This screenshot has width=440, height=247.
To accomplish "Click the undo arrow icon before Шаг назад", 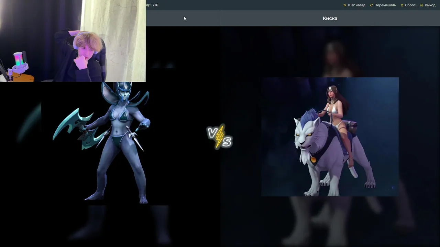I will (x=345, y=5).
